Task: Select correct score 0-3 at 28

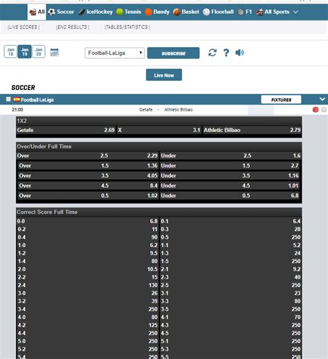Action: point(230,229)
